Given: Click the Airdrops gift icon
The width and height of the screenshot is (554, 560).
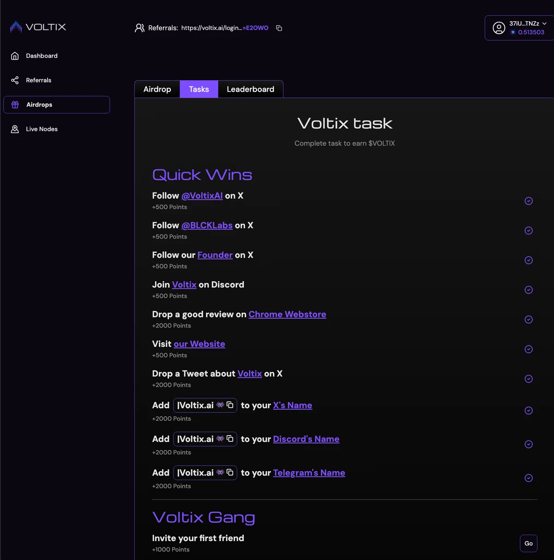Looking at the screenshot, I should click(x=15, y=105).
